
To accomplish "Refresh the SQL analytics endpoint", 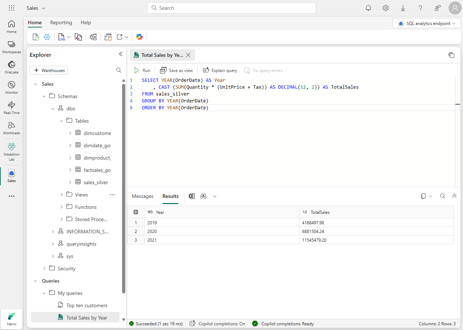I will coord(35,37).
